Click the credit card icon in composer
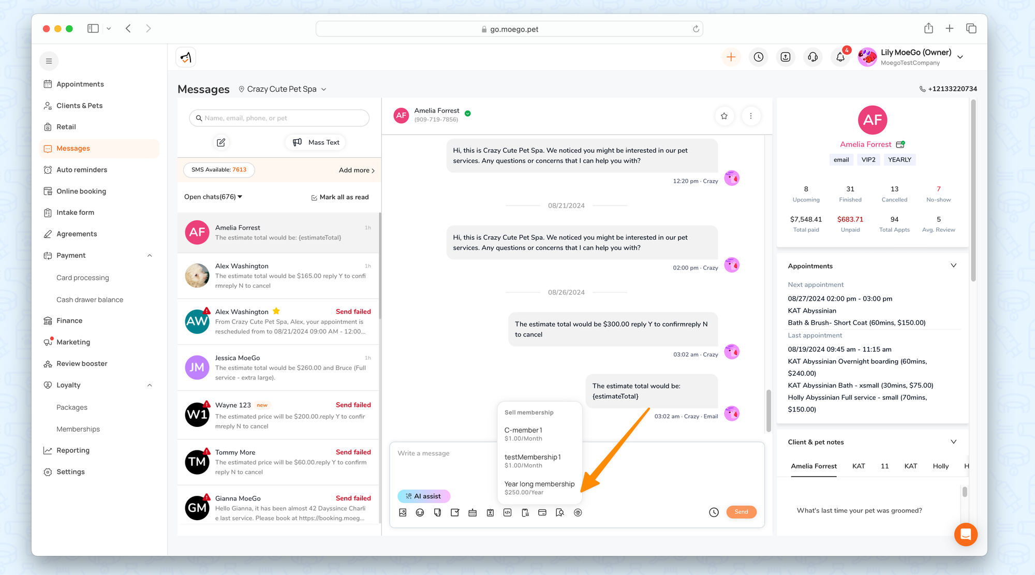Viewport: 1035px width, 575px height. [542, 512]
